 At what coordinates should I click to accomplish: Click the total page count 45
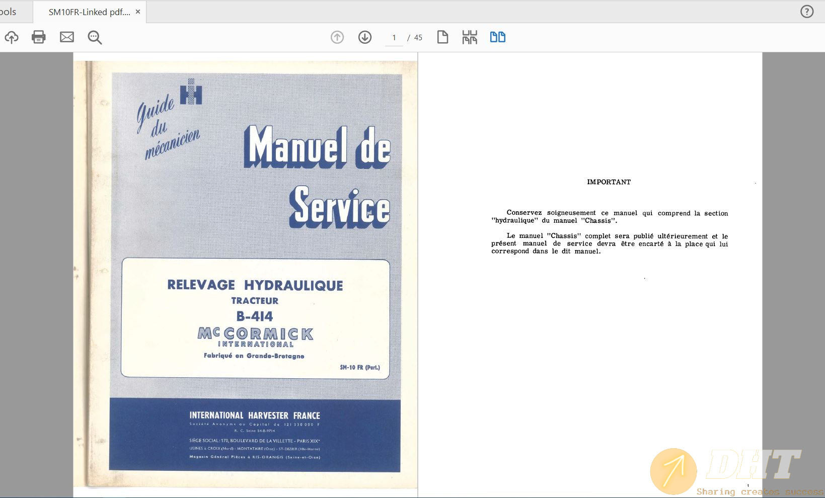click(418, 38)
